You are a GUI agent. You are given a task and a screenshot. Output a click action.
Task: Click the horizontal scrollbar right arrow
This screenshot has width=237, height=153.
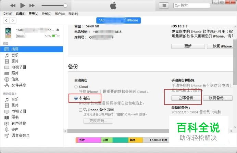click(231, 131)
